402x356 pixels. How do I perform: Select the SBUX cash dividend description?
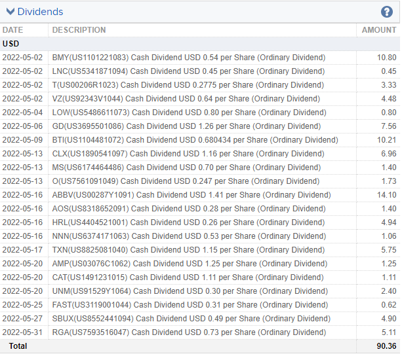pos(191,319)
